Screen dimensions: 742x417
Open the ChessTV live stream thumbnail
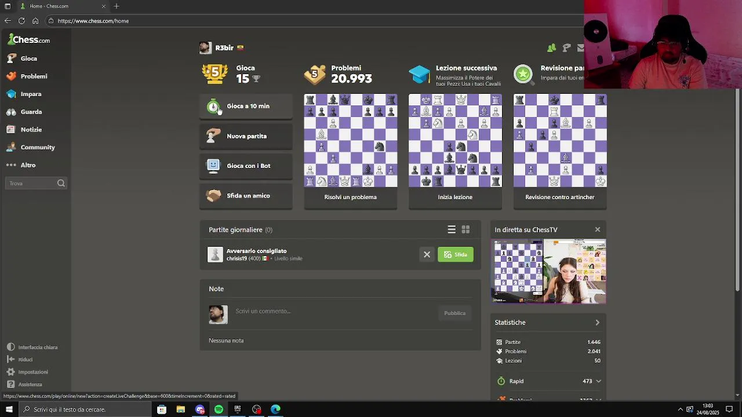coord(548,271)
